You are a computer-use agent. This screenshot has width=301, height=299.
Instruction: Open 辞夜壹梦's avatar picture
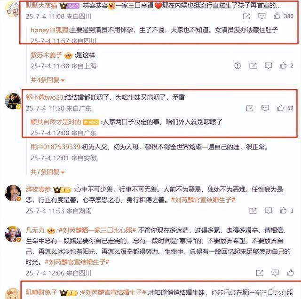point(13,193)
